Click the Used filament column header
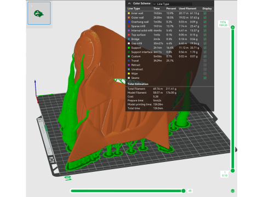263x197 pixels. pyautogui.click(x=187, y=9)
